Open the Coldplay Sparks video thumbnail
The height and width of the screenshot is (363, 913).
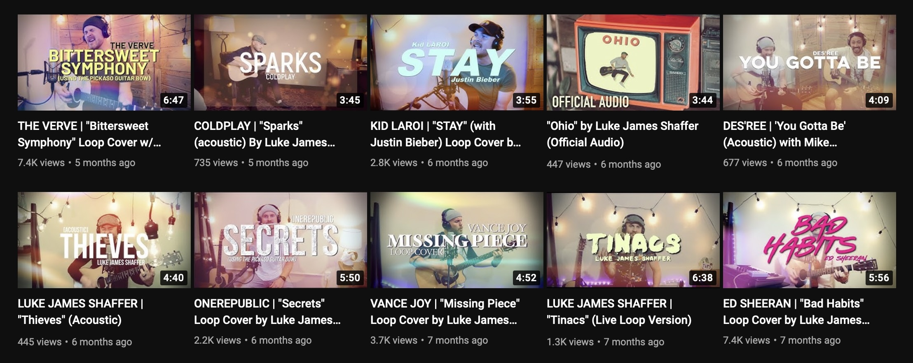pyautogui.click(x=280, y=62)
